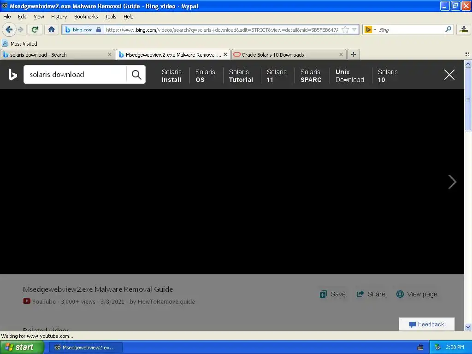The image size is (472, 354).
Task: Open View page link
Action: click(417, 294)
